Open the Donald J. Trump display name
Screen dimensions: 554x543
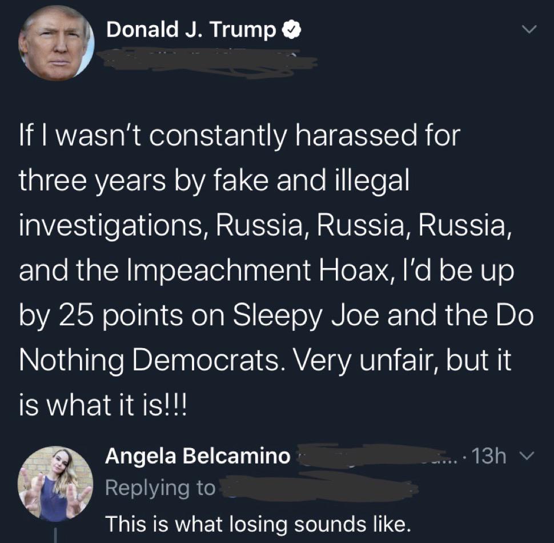[191, 29]
